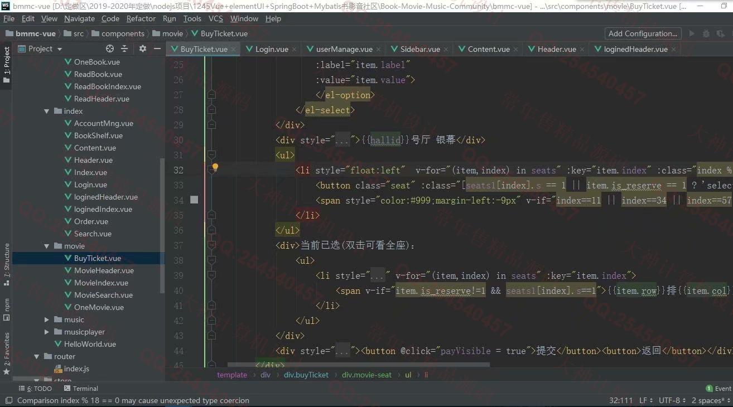
Task: Click the lightbulb intention icon on line 32
Action: (215, 167)
